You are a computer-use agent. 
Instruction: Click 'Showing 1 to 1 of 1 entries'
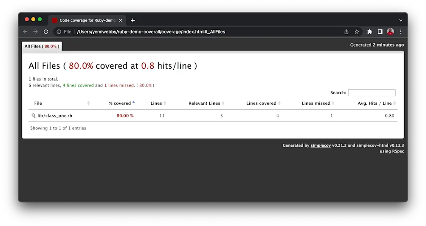pyautogui.click(x=58, y=128)
